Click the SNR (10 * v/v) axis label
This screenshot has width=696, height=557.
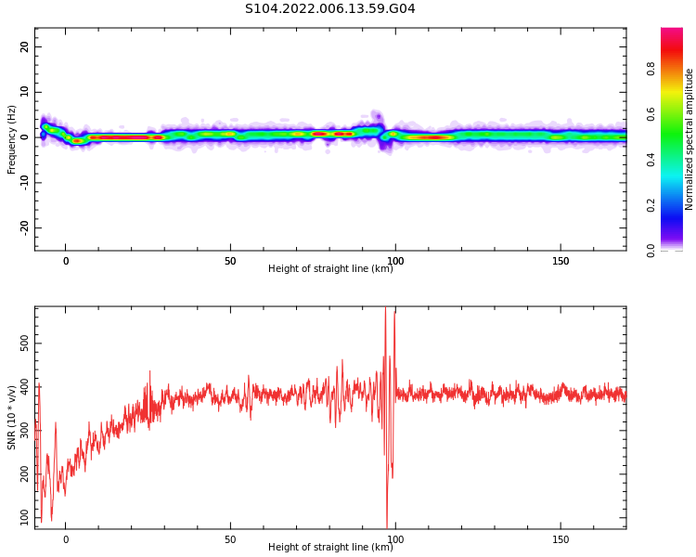11,418
